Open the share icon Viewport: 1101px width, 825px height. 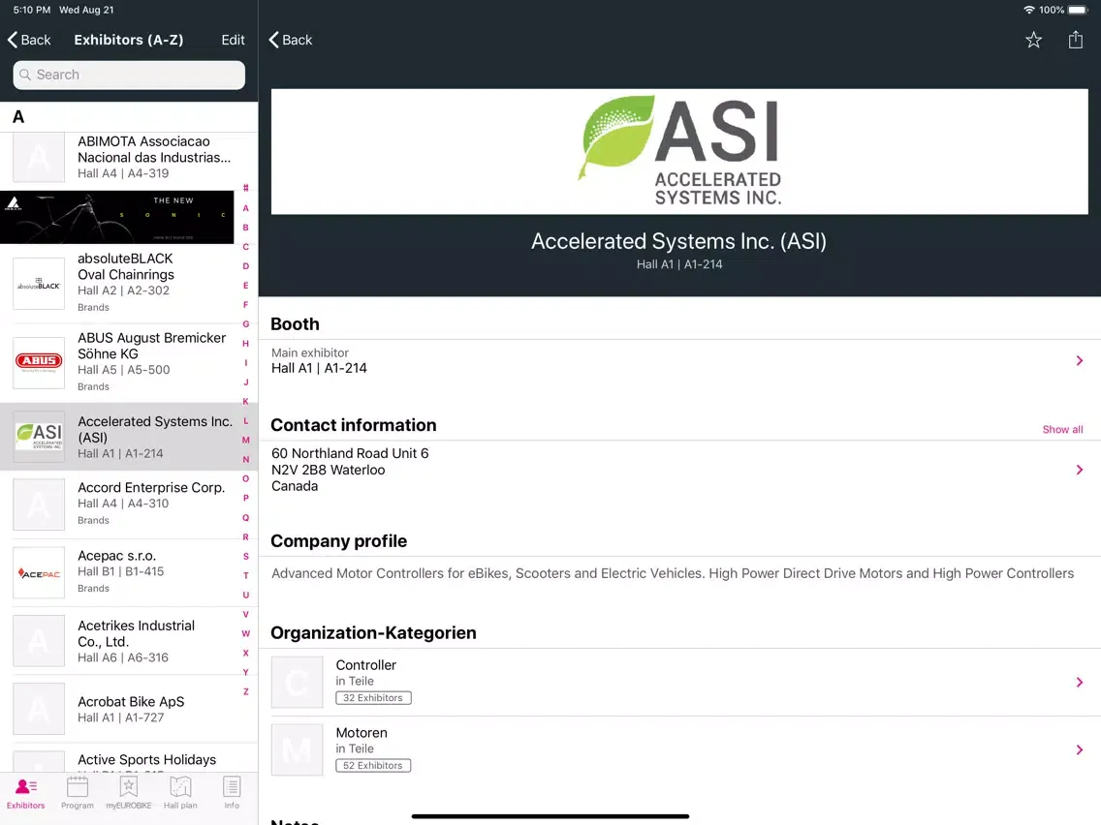[1075, 40]
